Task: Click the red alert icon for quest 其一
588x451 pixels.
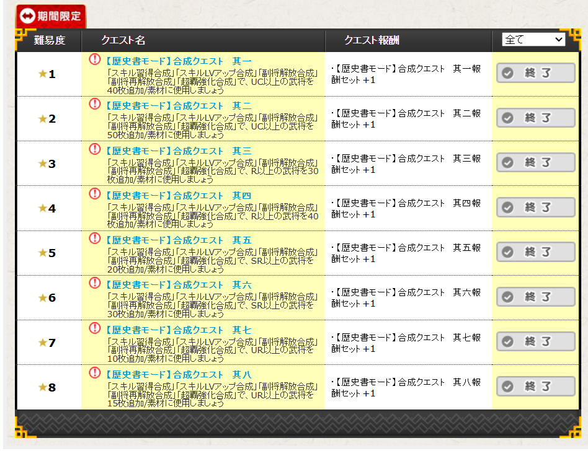Action: (94, 59)
